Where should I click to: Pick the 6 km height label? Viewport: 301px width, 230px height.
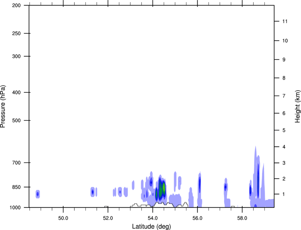284,113
